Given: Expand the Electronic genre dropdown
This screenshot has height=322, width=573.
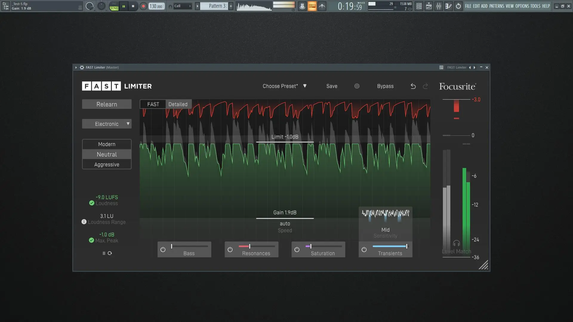Looking at the screenshot, I should pos(107,124).
